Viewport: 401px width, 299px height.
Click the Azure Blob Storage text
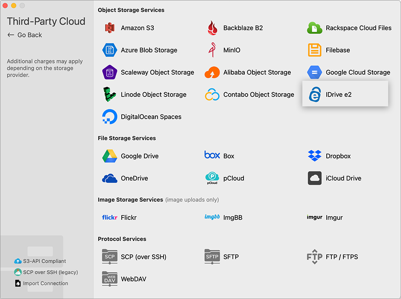click(149, 50)
